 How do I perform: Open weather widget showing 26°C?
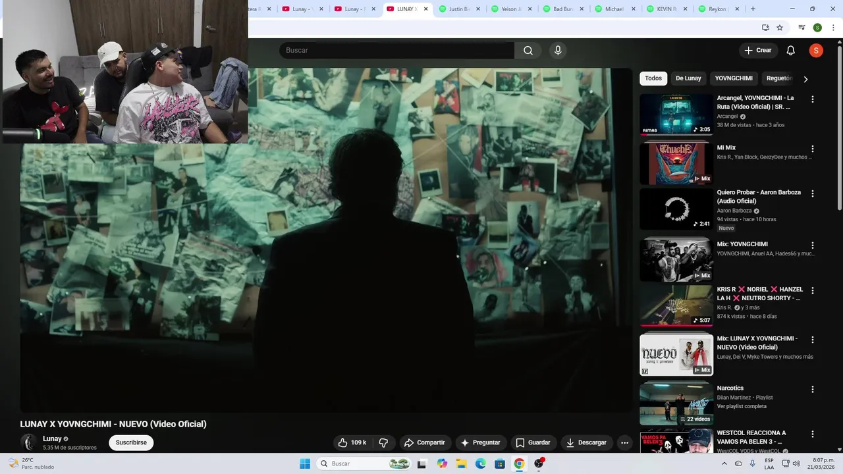pyautogui.click(x=30, y=463)
